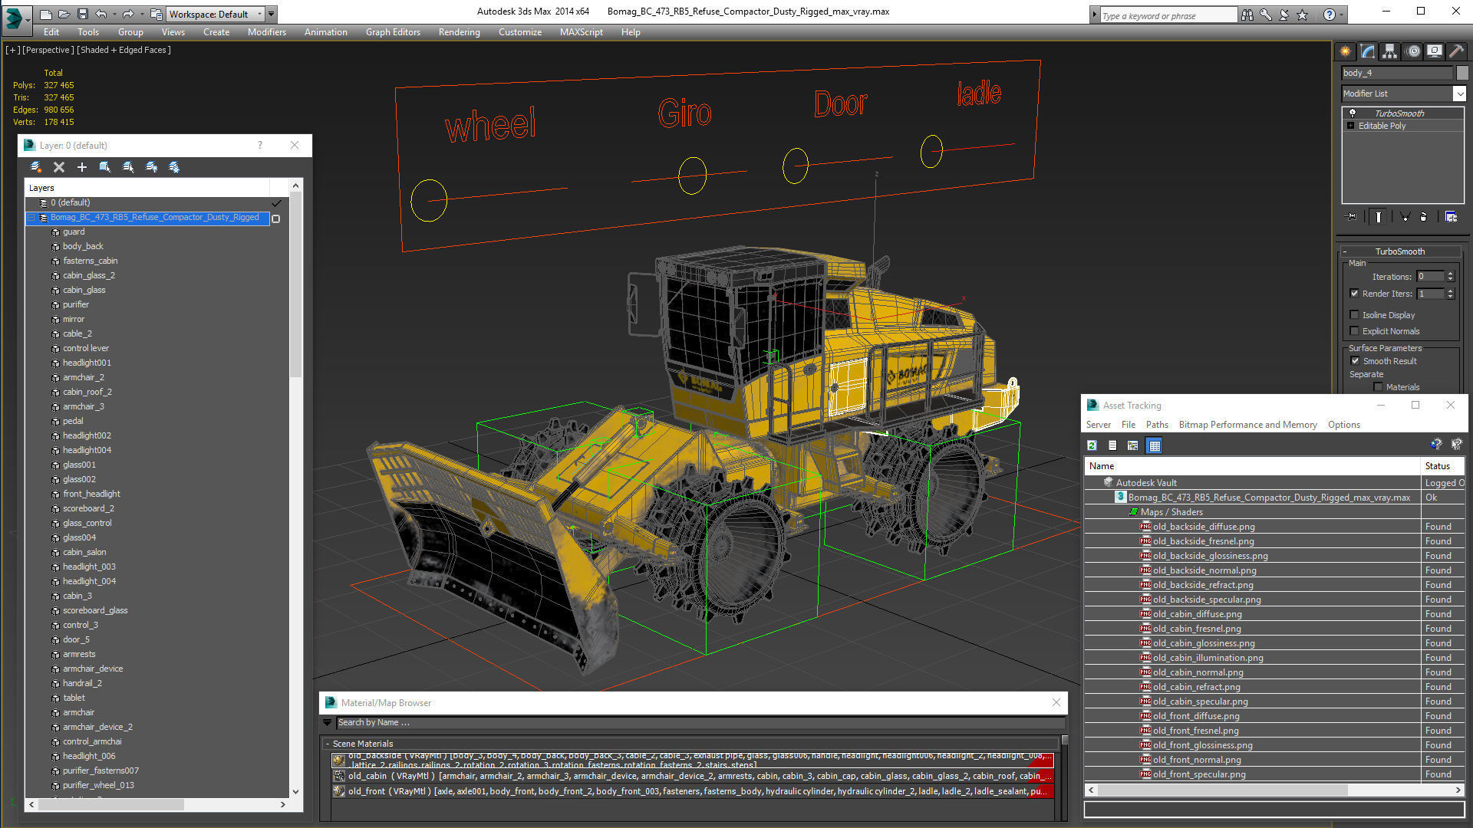
Task: Open Paths menu in Asset Tracking
Action: click(1157, 425)
